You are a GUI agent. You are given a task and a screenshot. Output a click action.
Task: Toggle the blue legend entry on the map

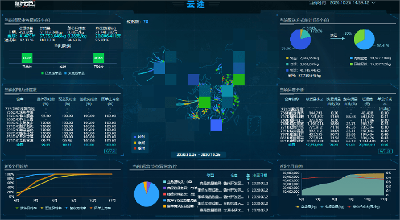pyautogui.click(x=139, y=137)
